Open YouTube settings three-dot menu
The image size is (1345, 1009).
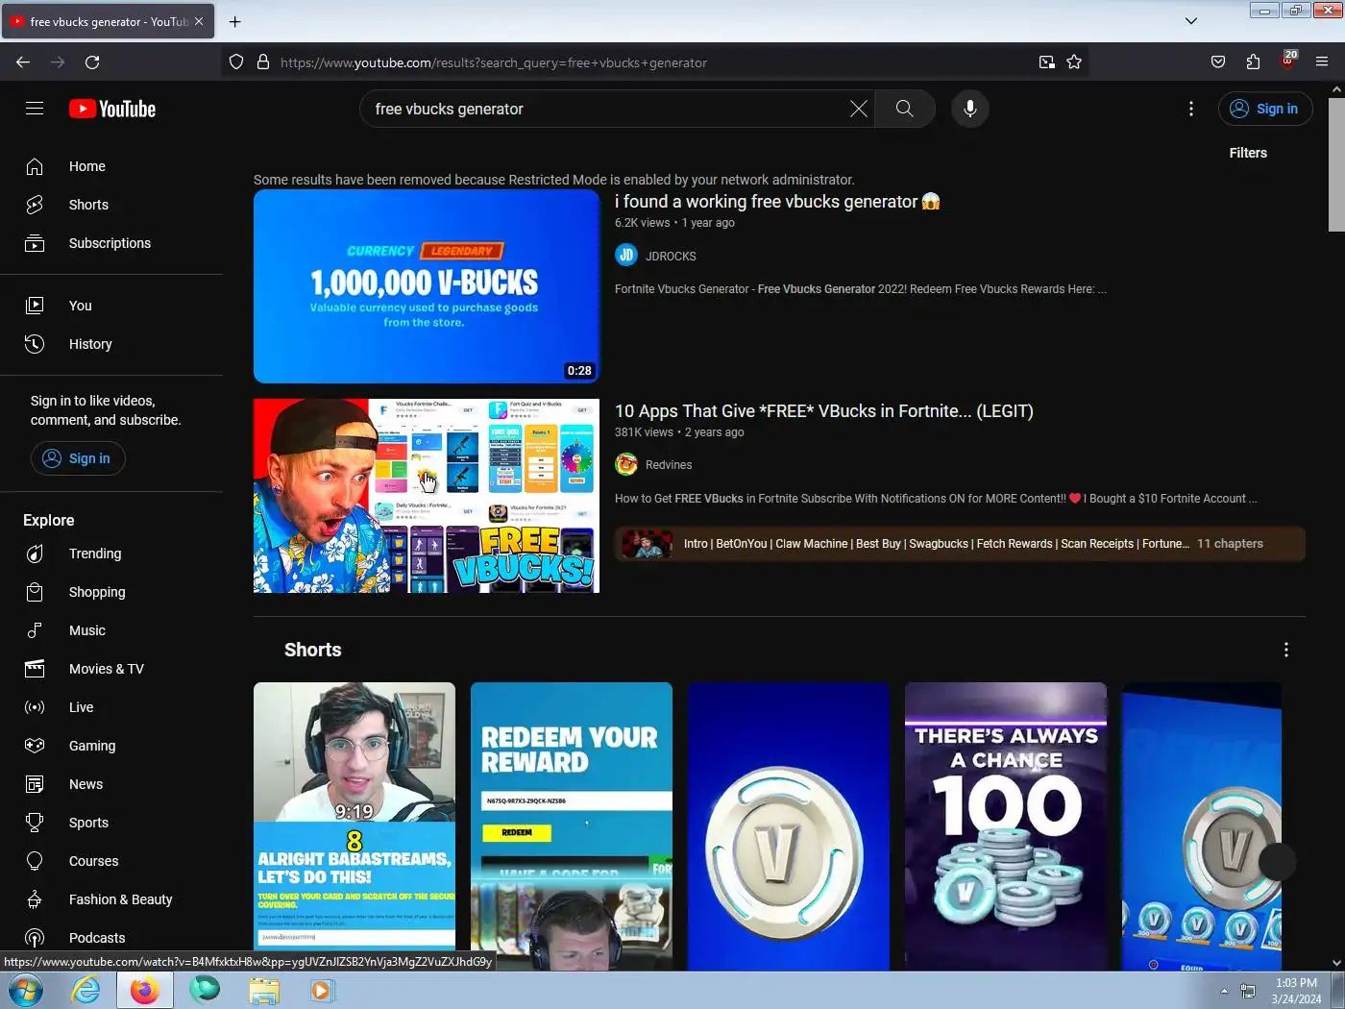1191,109
